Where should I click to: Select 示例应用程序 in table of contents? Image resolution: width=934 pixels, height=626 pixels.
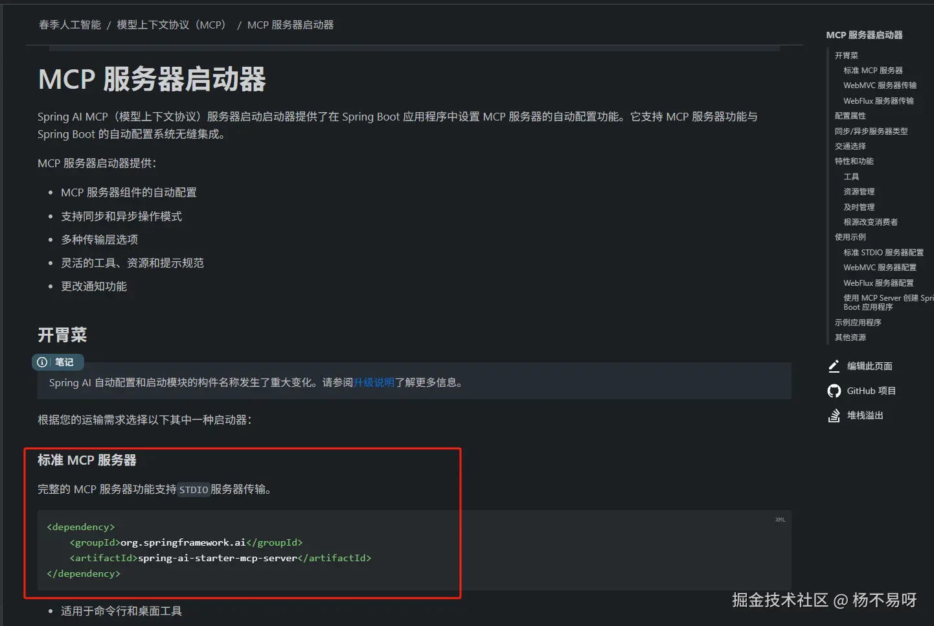click(858, 323)
